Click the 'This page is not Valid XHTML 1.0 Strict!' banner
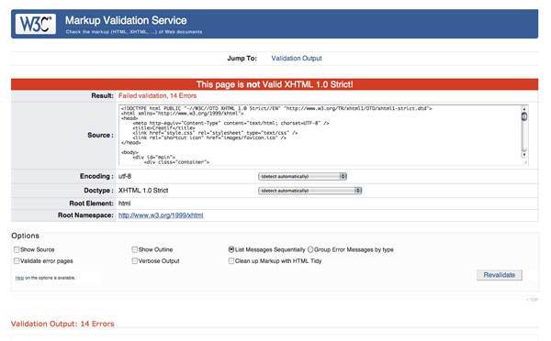The width and height of the screenshot is (551, 341). (x=275, y=84)
